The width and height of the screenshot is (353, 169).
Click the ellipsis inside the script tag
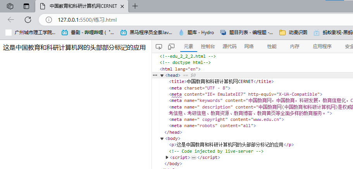click(193, 157)
